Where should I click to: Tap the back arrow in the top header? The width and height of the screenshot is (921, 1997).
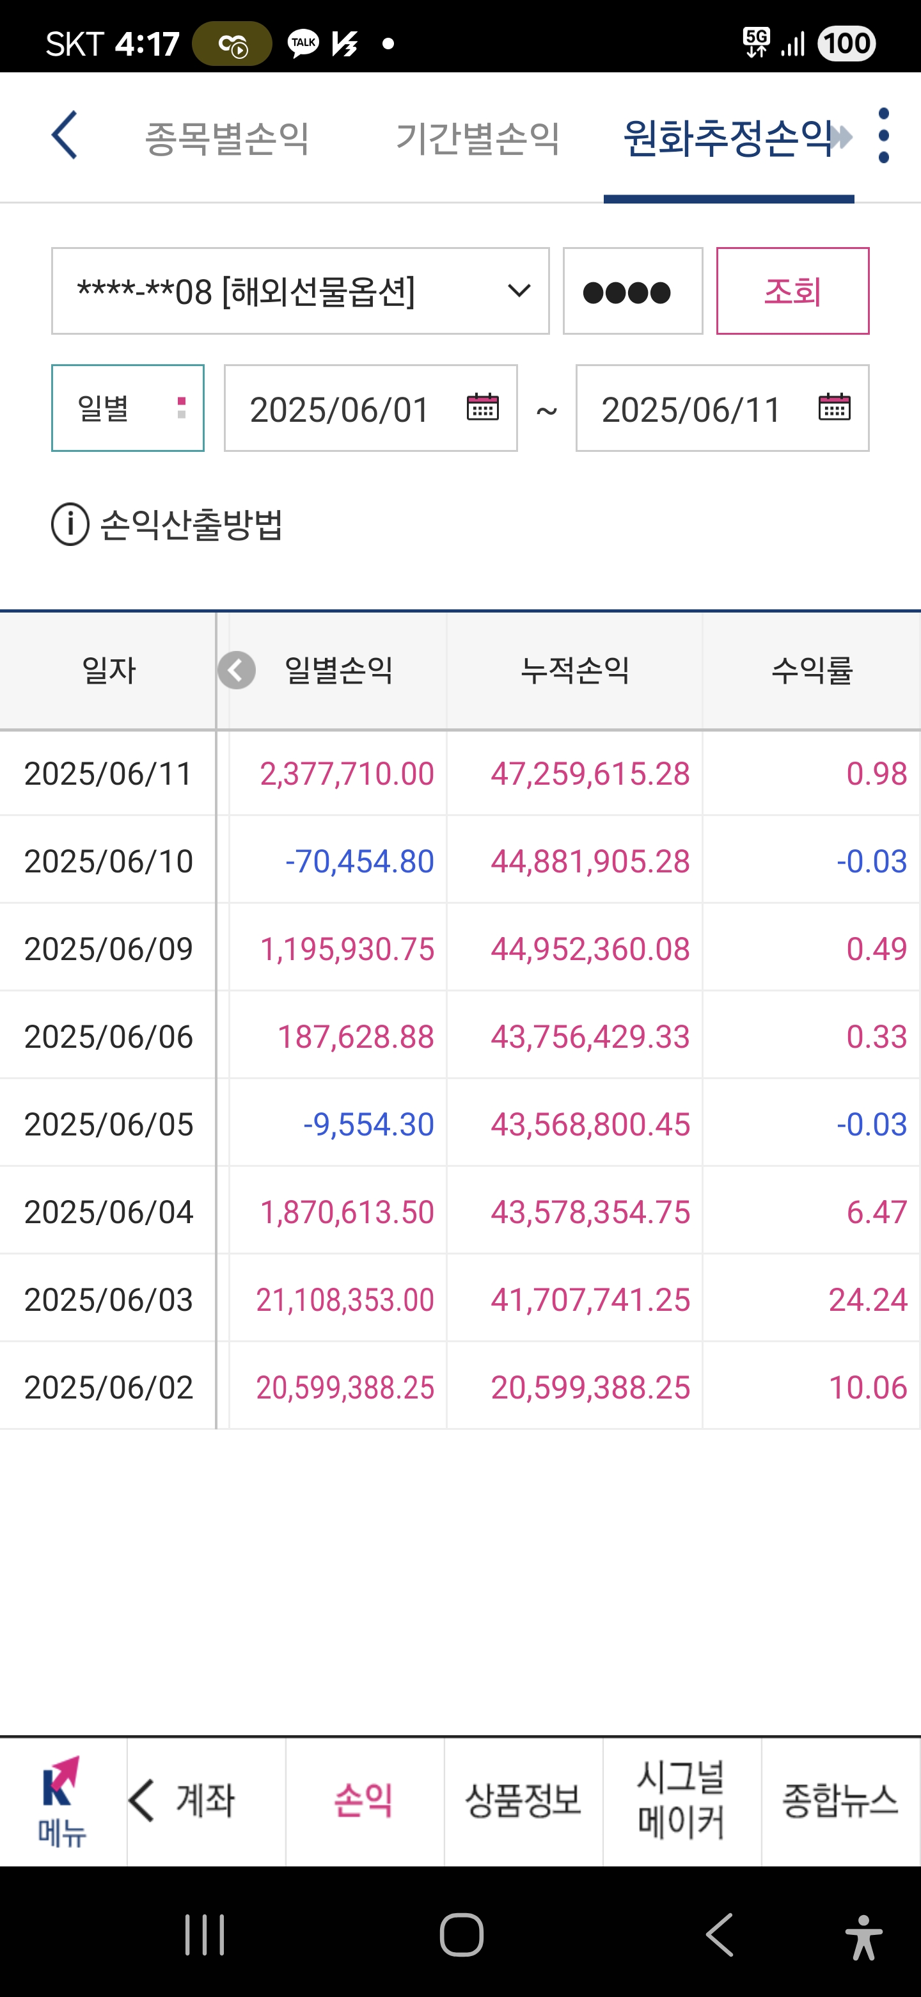(65, 135)
